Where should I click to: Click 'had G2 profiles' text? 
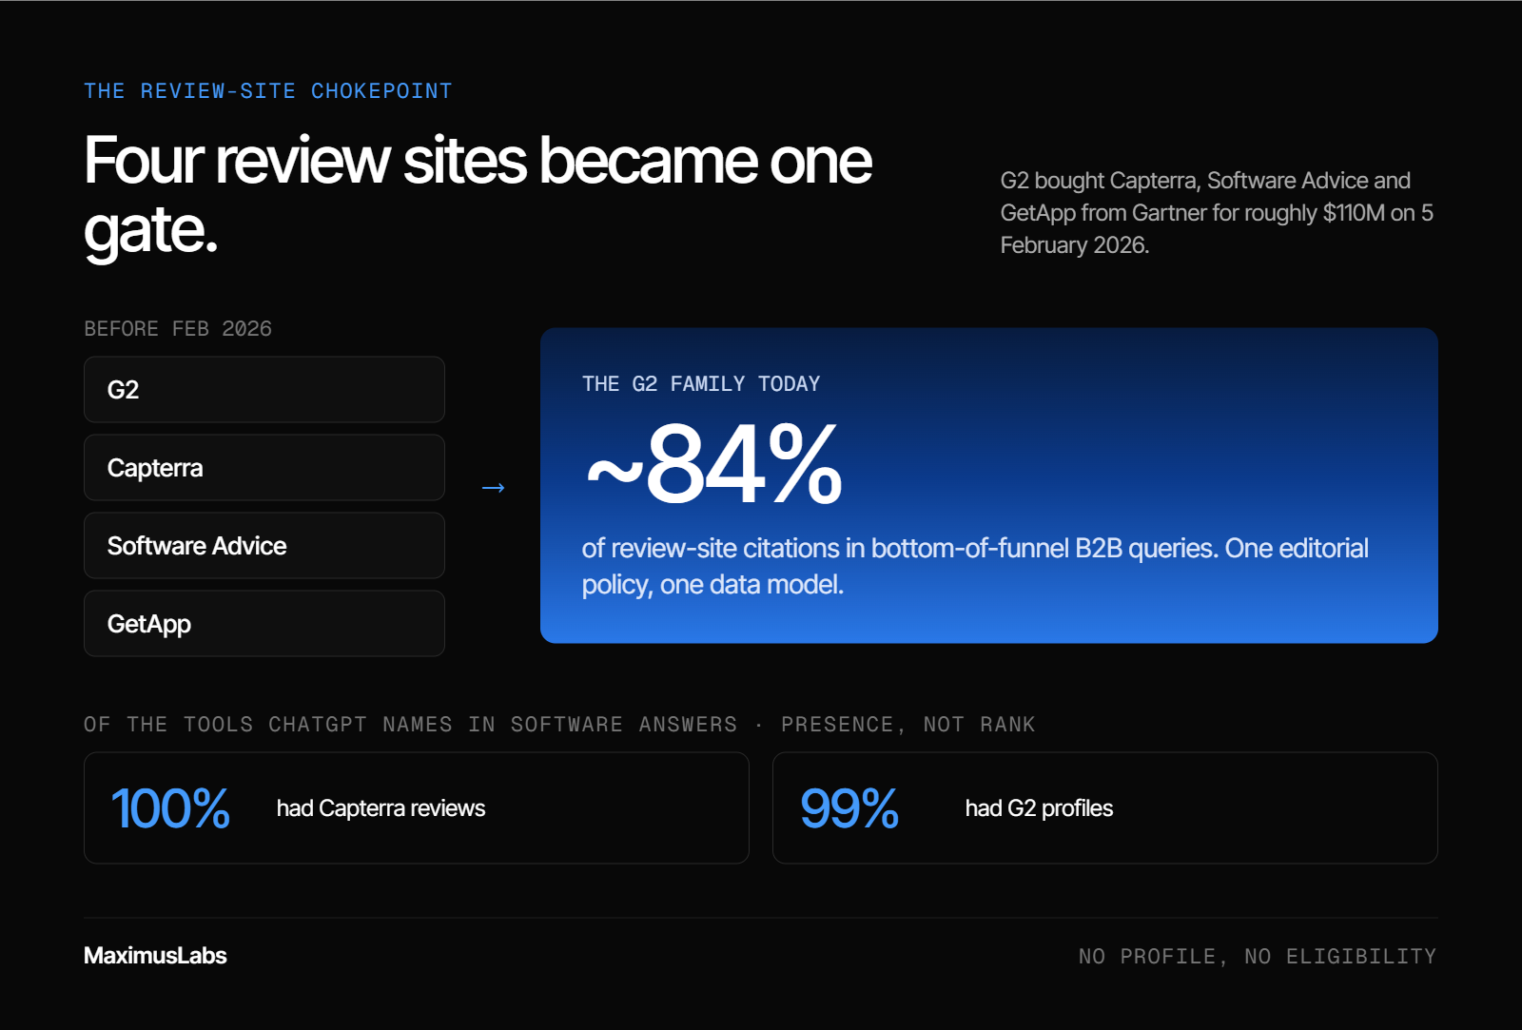[1039, 808]
